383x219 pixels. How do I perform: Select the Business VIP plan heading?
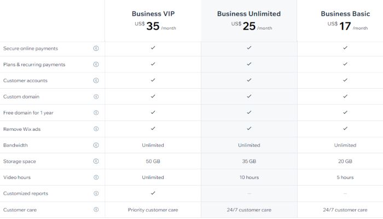tap(153, 14)
